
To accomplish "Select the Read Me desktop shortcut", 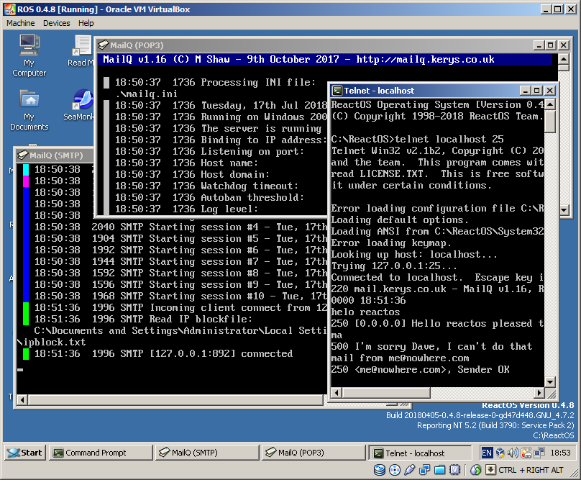I will (81, 51).
